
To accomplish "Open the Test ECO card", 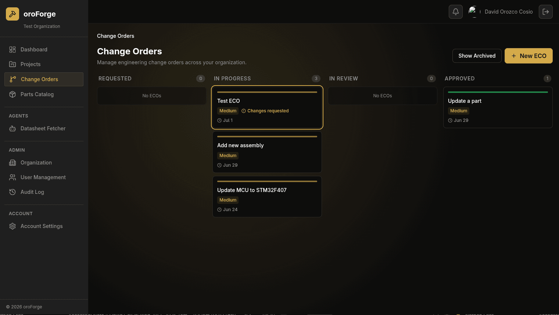I will [267, 108].
